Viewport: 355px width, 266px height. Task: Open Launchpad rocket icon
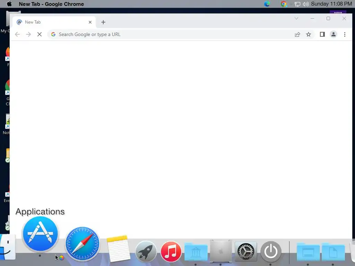146,251
